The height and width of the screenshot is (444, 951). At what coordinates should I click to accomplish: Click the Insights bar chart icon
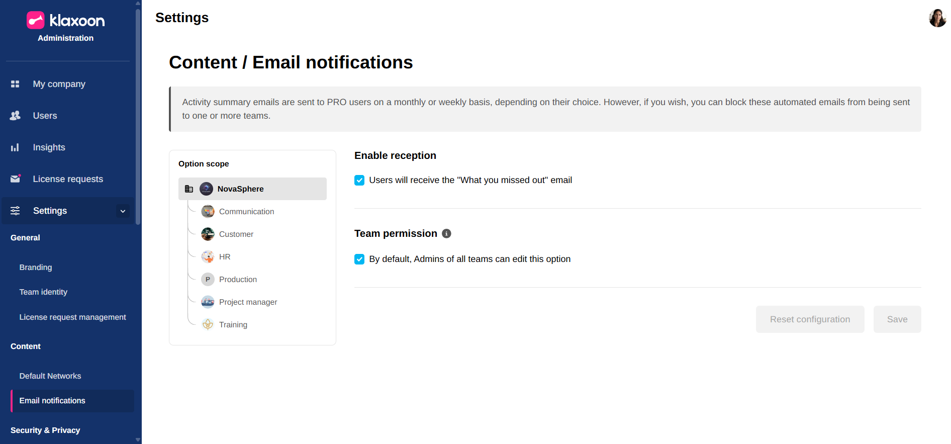pyautogui.click(x=15, y=147)
